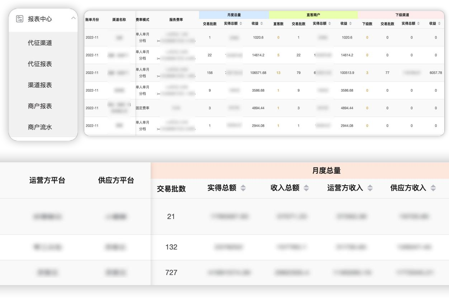The width and height of the screenshot is (449, 298).
Task: Go to 渠道报表 in the sidebar
Action: click(40, 85)
